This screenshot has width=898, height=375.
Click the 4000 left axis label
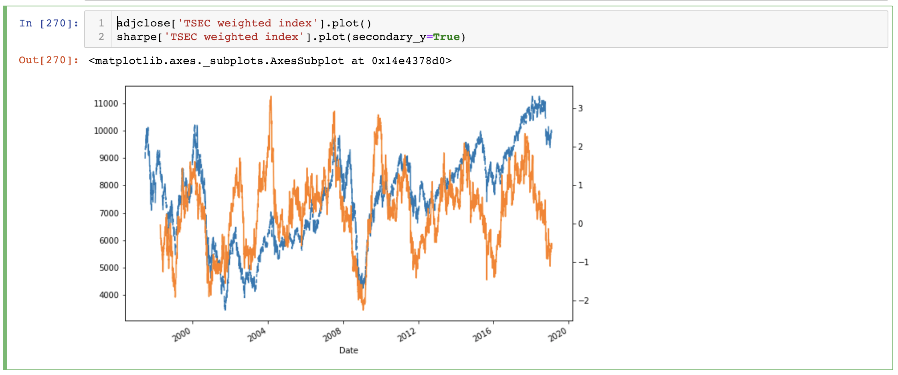pyautogui.click(x=109, y=295)
